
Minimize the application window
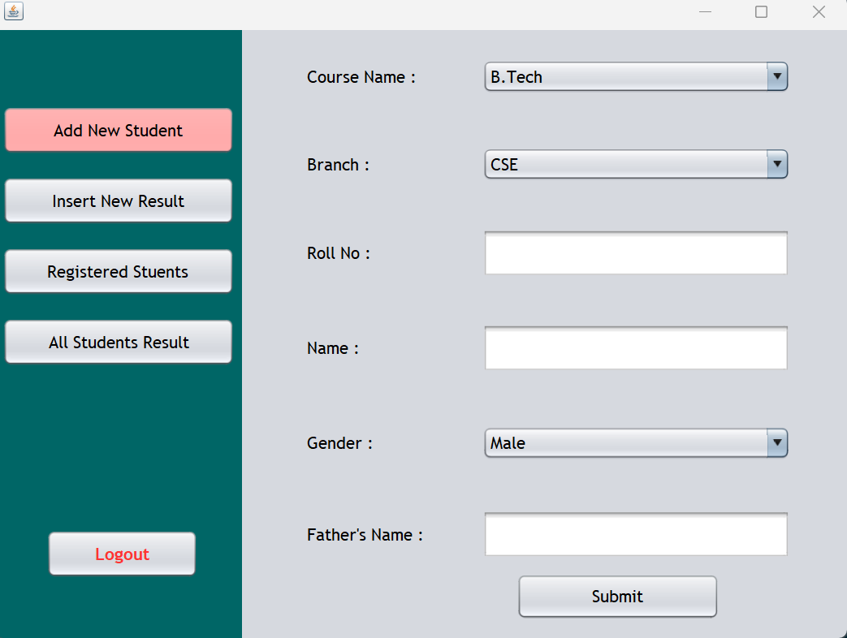705,11
